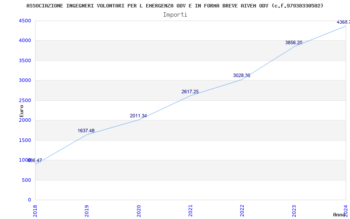
Task: Click the Anno axis title
Action: [x=339, y=215]
